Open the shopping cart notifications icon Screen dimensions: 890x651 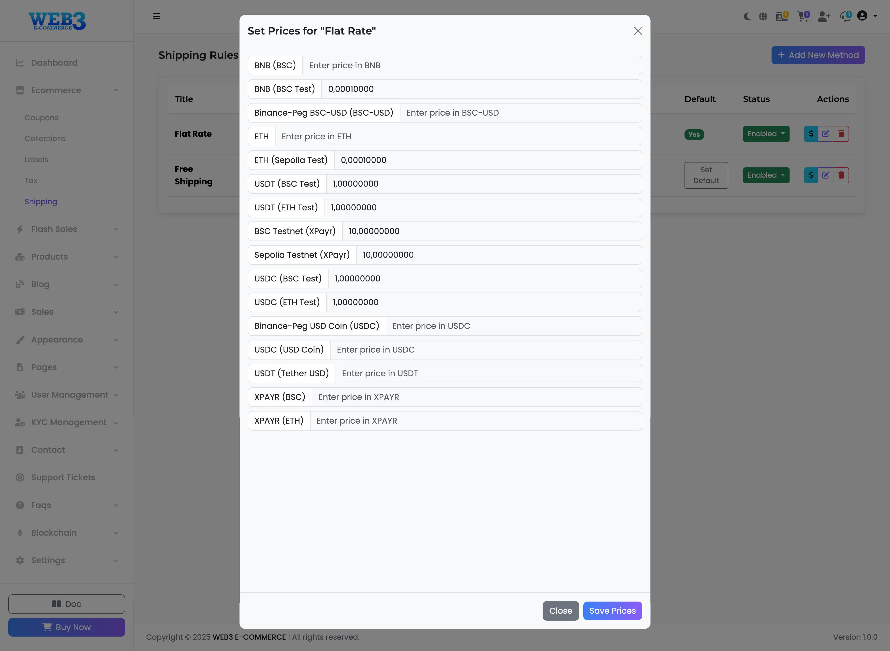[802, 16]
